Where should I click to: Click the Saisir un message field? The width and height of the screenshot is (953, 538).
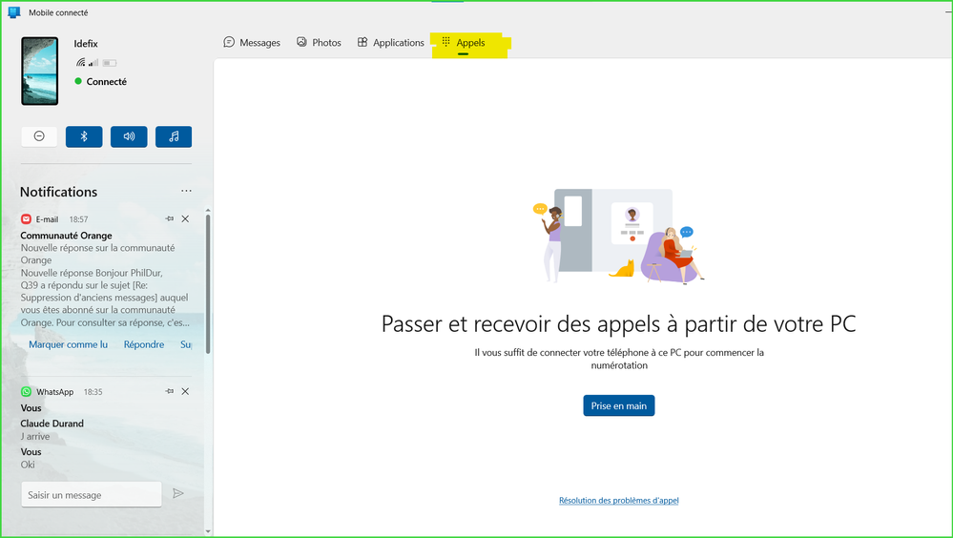pyautogui.click(x=92, y=495)
